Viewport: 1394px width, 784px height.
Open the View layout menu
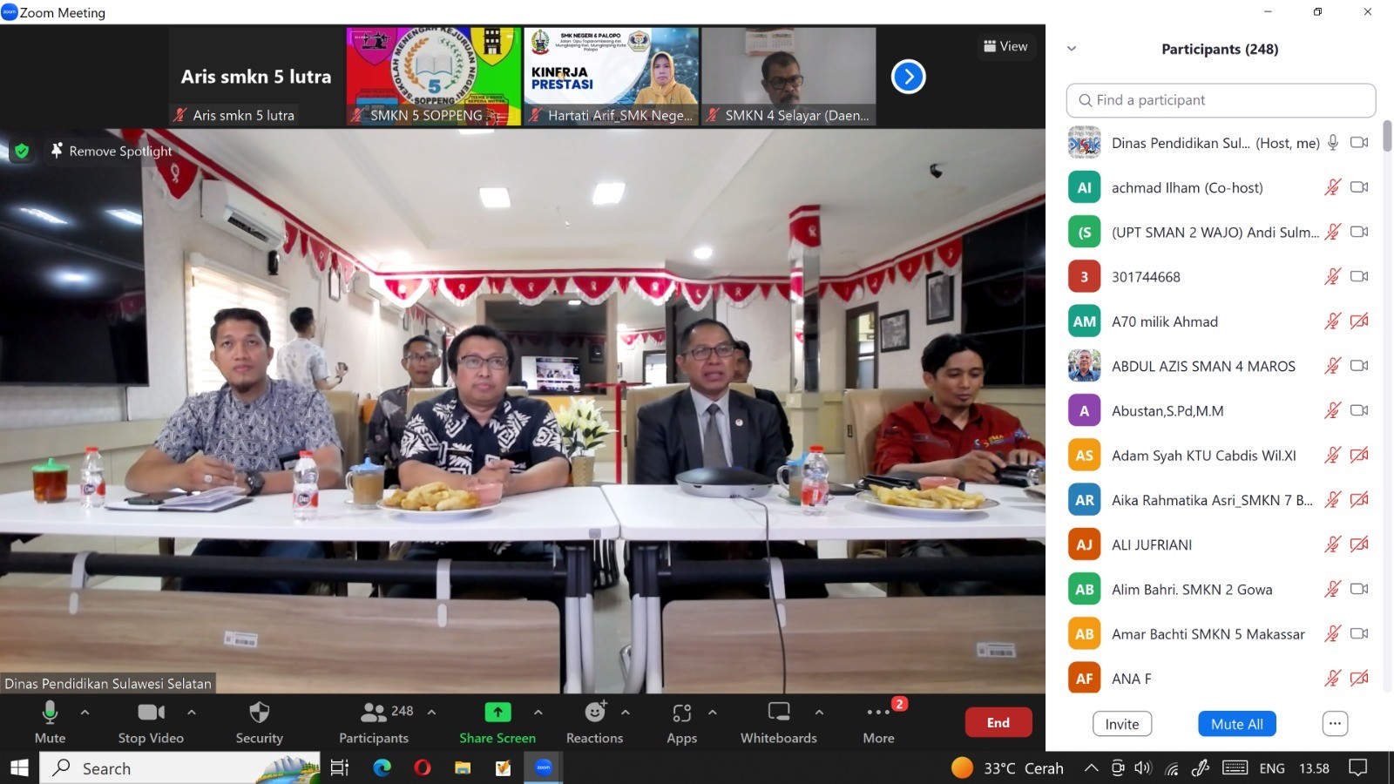(1005, 46)
